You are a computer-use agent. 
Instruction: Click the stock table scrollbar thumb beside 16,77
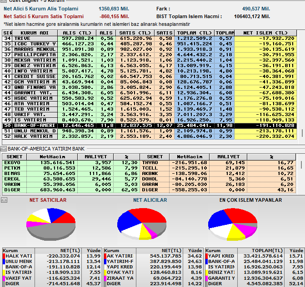(x=301, y=165)
